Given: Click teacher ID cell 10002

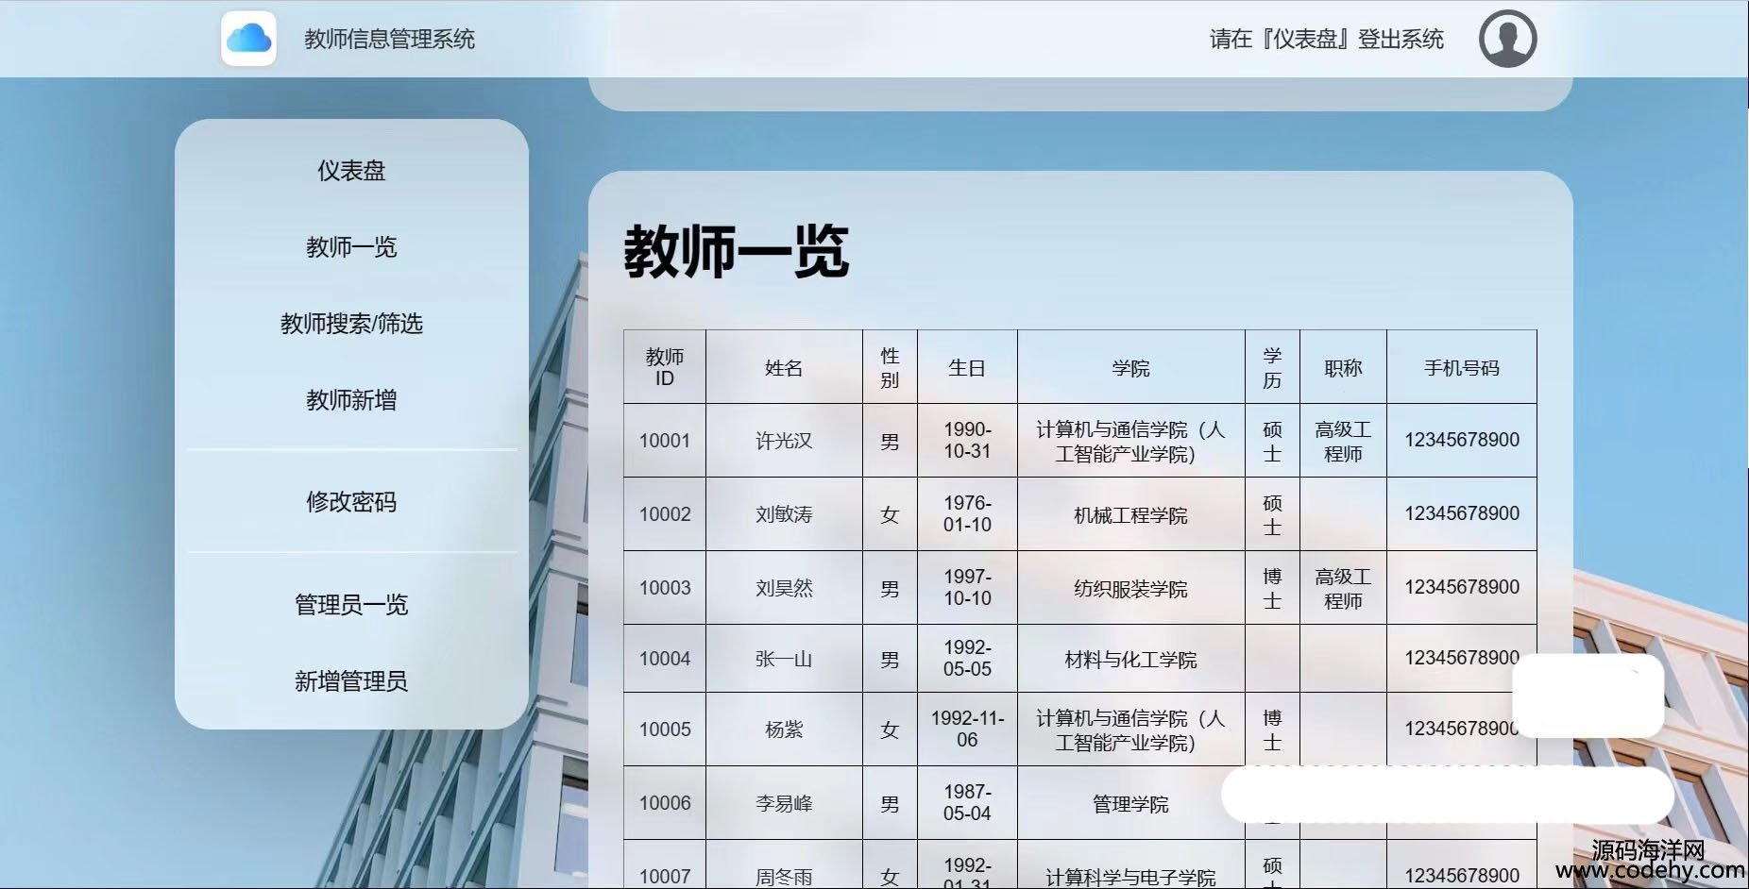Looking at the screenshot, I should (x=665, y=514).
